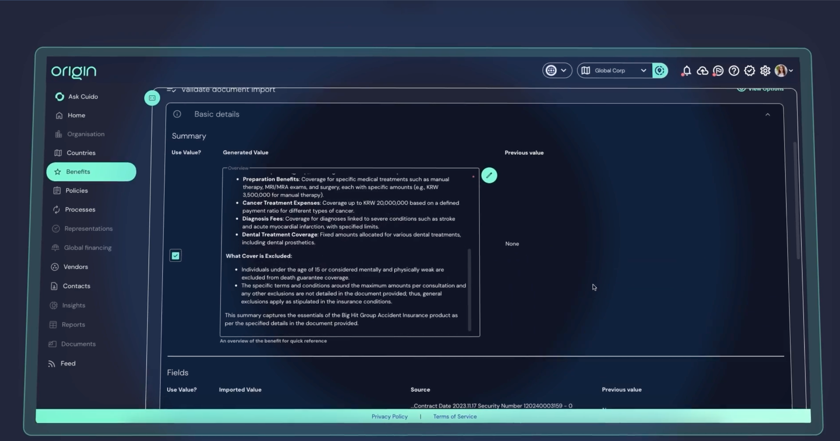
Task: Edit the overview with pencil button
Action: pyautogui.click(x=489, y=175)
